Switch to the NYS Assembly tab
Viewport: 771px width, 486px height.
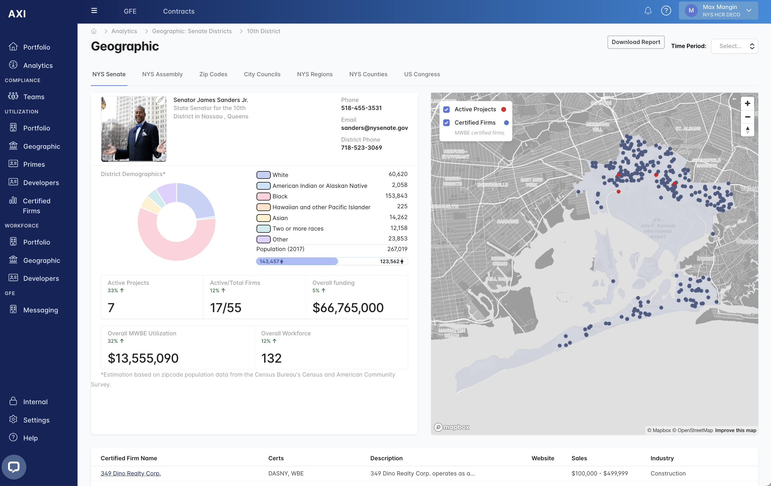pyautogui.click(x=162, y=74)
